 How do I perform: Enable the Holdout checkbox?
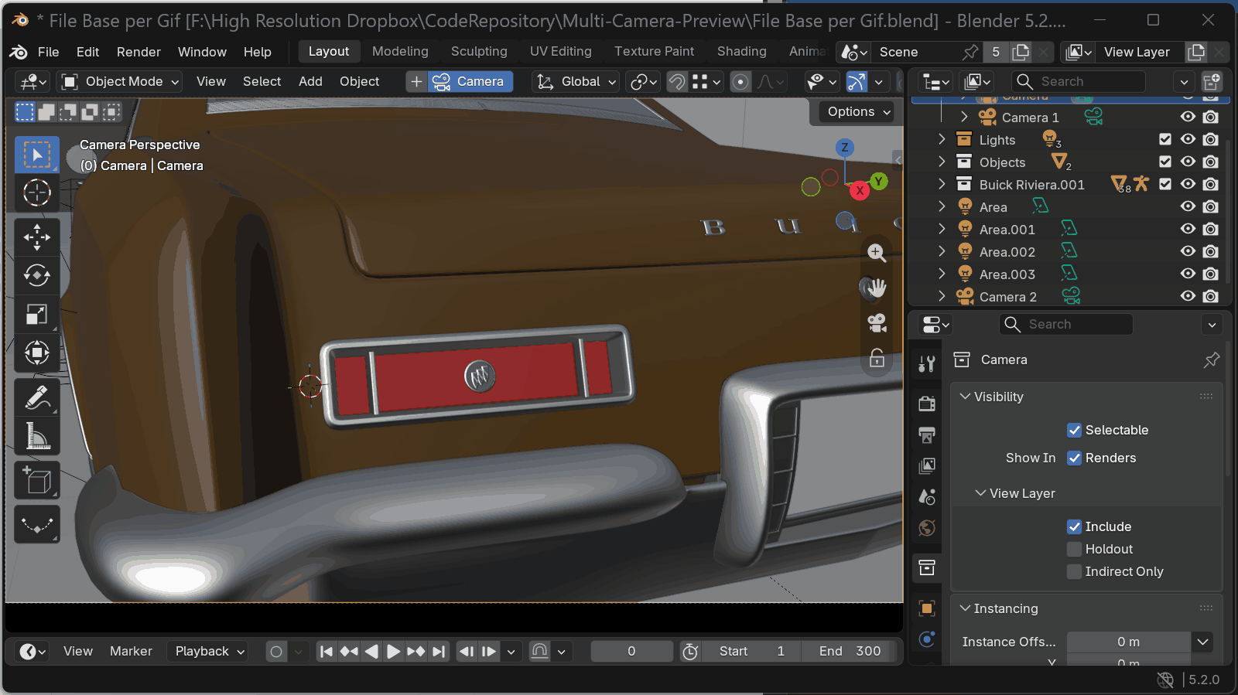(x=1074, y=549)
